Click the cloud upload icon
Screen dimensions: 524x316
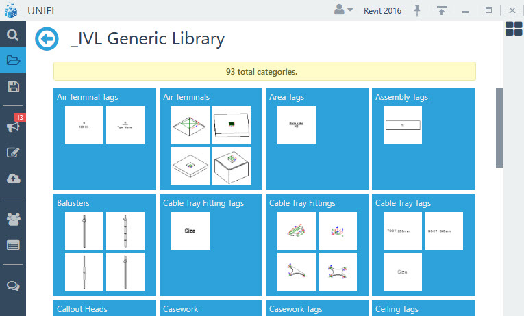coord(14,179)
